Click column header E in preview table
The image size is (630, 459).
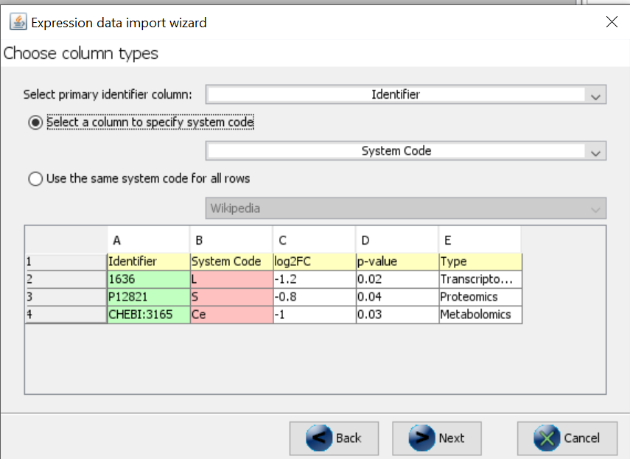click(480, 240)
